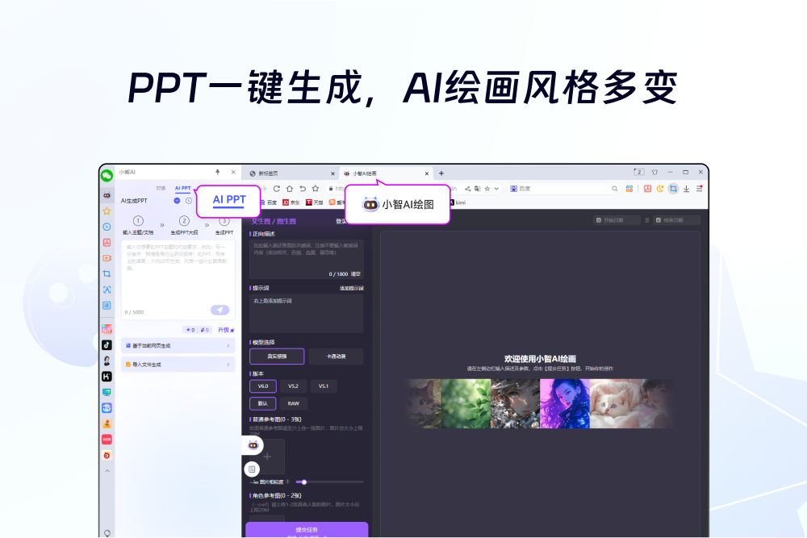The height and width of the screenshot is (538, 807).
Task: Switch to the 新标签页 browser tab
Action: (x=291, y=173)
